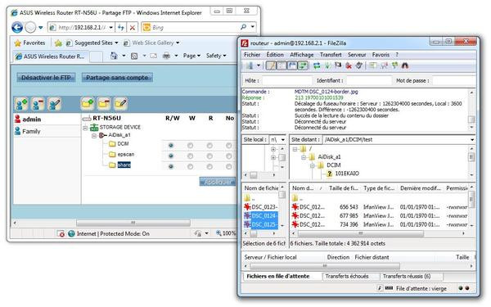
Task: Click inside the Hôte input field
Action: click(287, 80)
